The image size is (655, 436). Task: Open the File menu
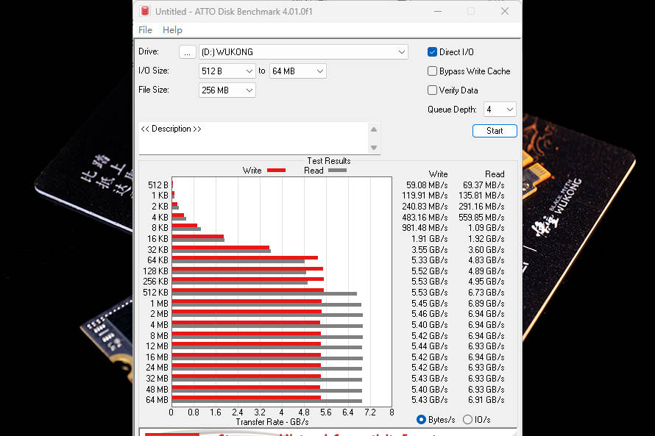click(x=146, y=30)
